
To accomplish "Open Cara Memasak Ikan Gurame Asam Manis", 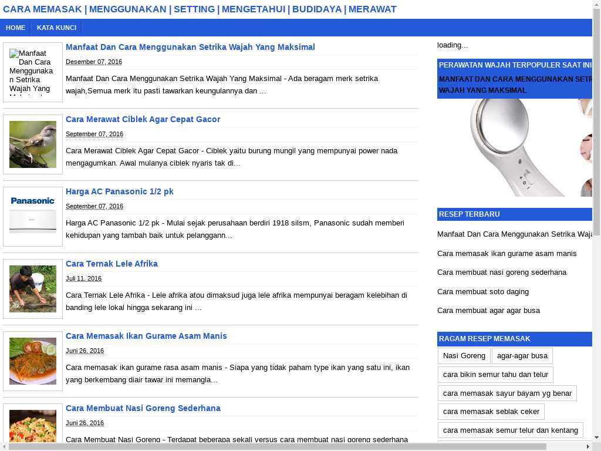I will [x=146, y=336].
